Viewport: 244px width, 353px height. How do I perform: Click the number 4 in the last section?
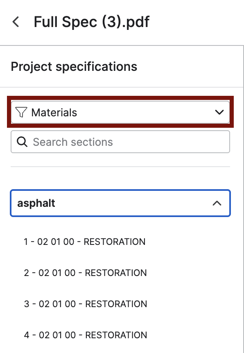click(27, 335)
